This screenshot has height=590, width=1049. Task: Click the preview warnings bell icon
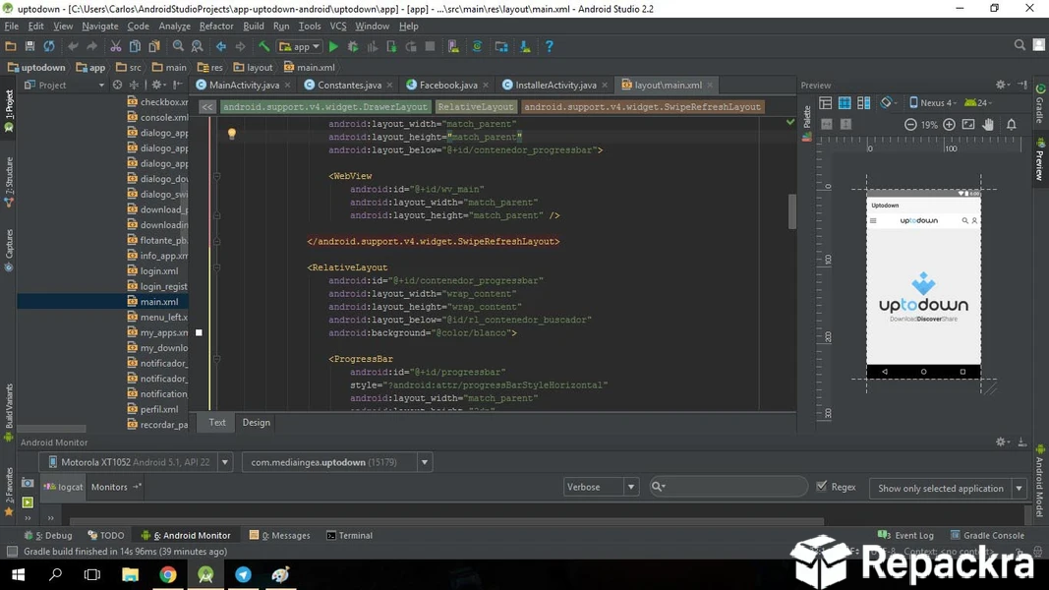[1011, 125]
